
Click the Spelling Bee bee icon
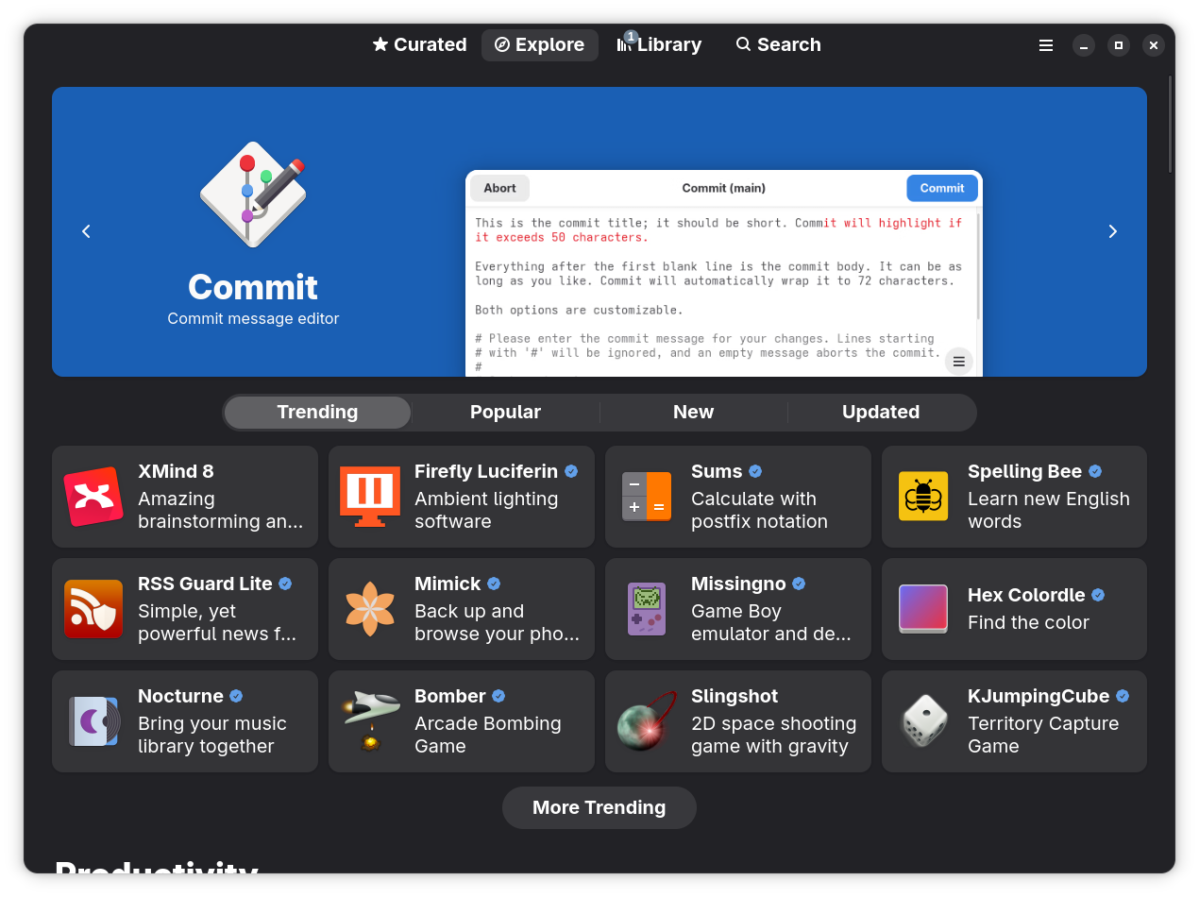point(923,497)
